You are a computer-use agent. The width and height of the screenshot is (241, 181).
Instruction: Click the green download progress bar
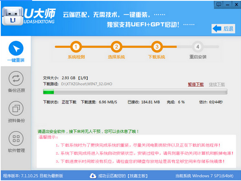tap(135, 92)
